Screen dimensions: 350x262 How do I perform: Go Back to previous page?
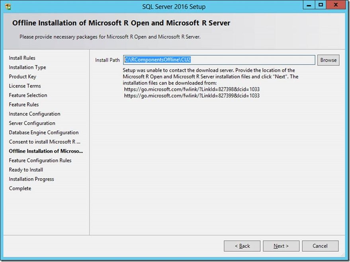click(242, 246)
